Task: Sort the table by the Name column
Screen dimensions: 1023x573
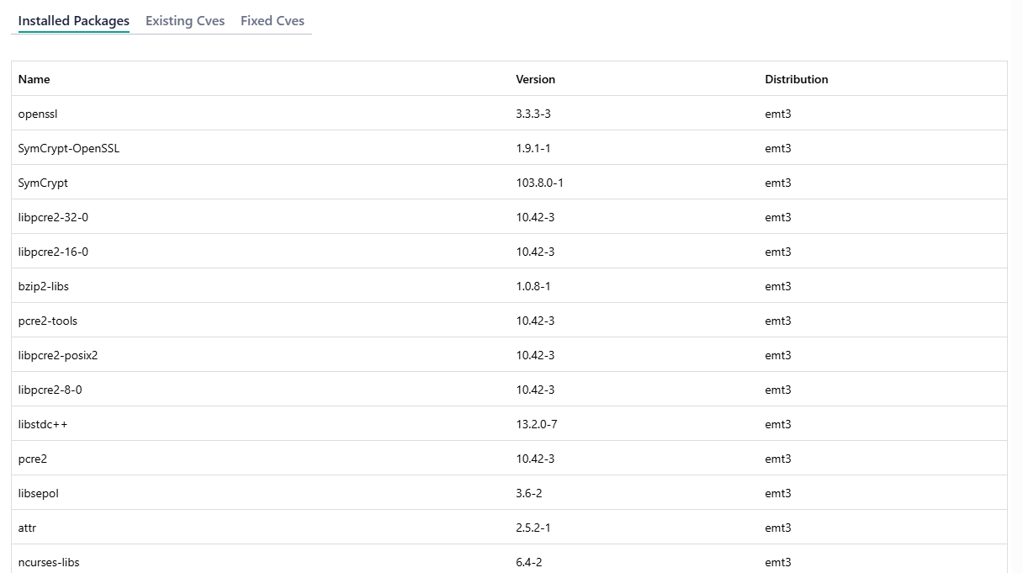Action: point(34,79)
